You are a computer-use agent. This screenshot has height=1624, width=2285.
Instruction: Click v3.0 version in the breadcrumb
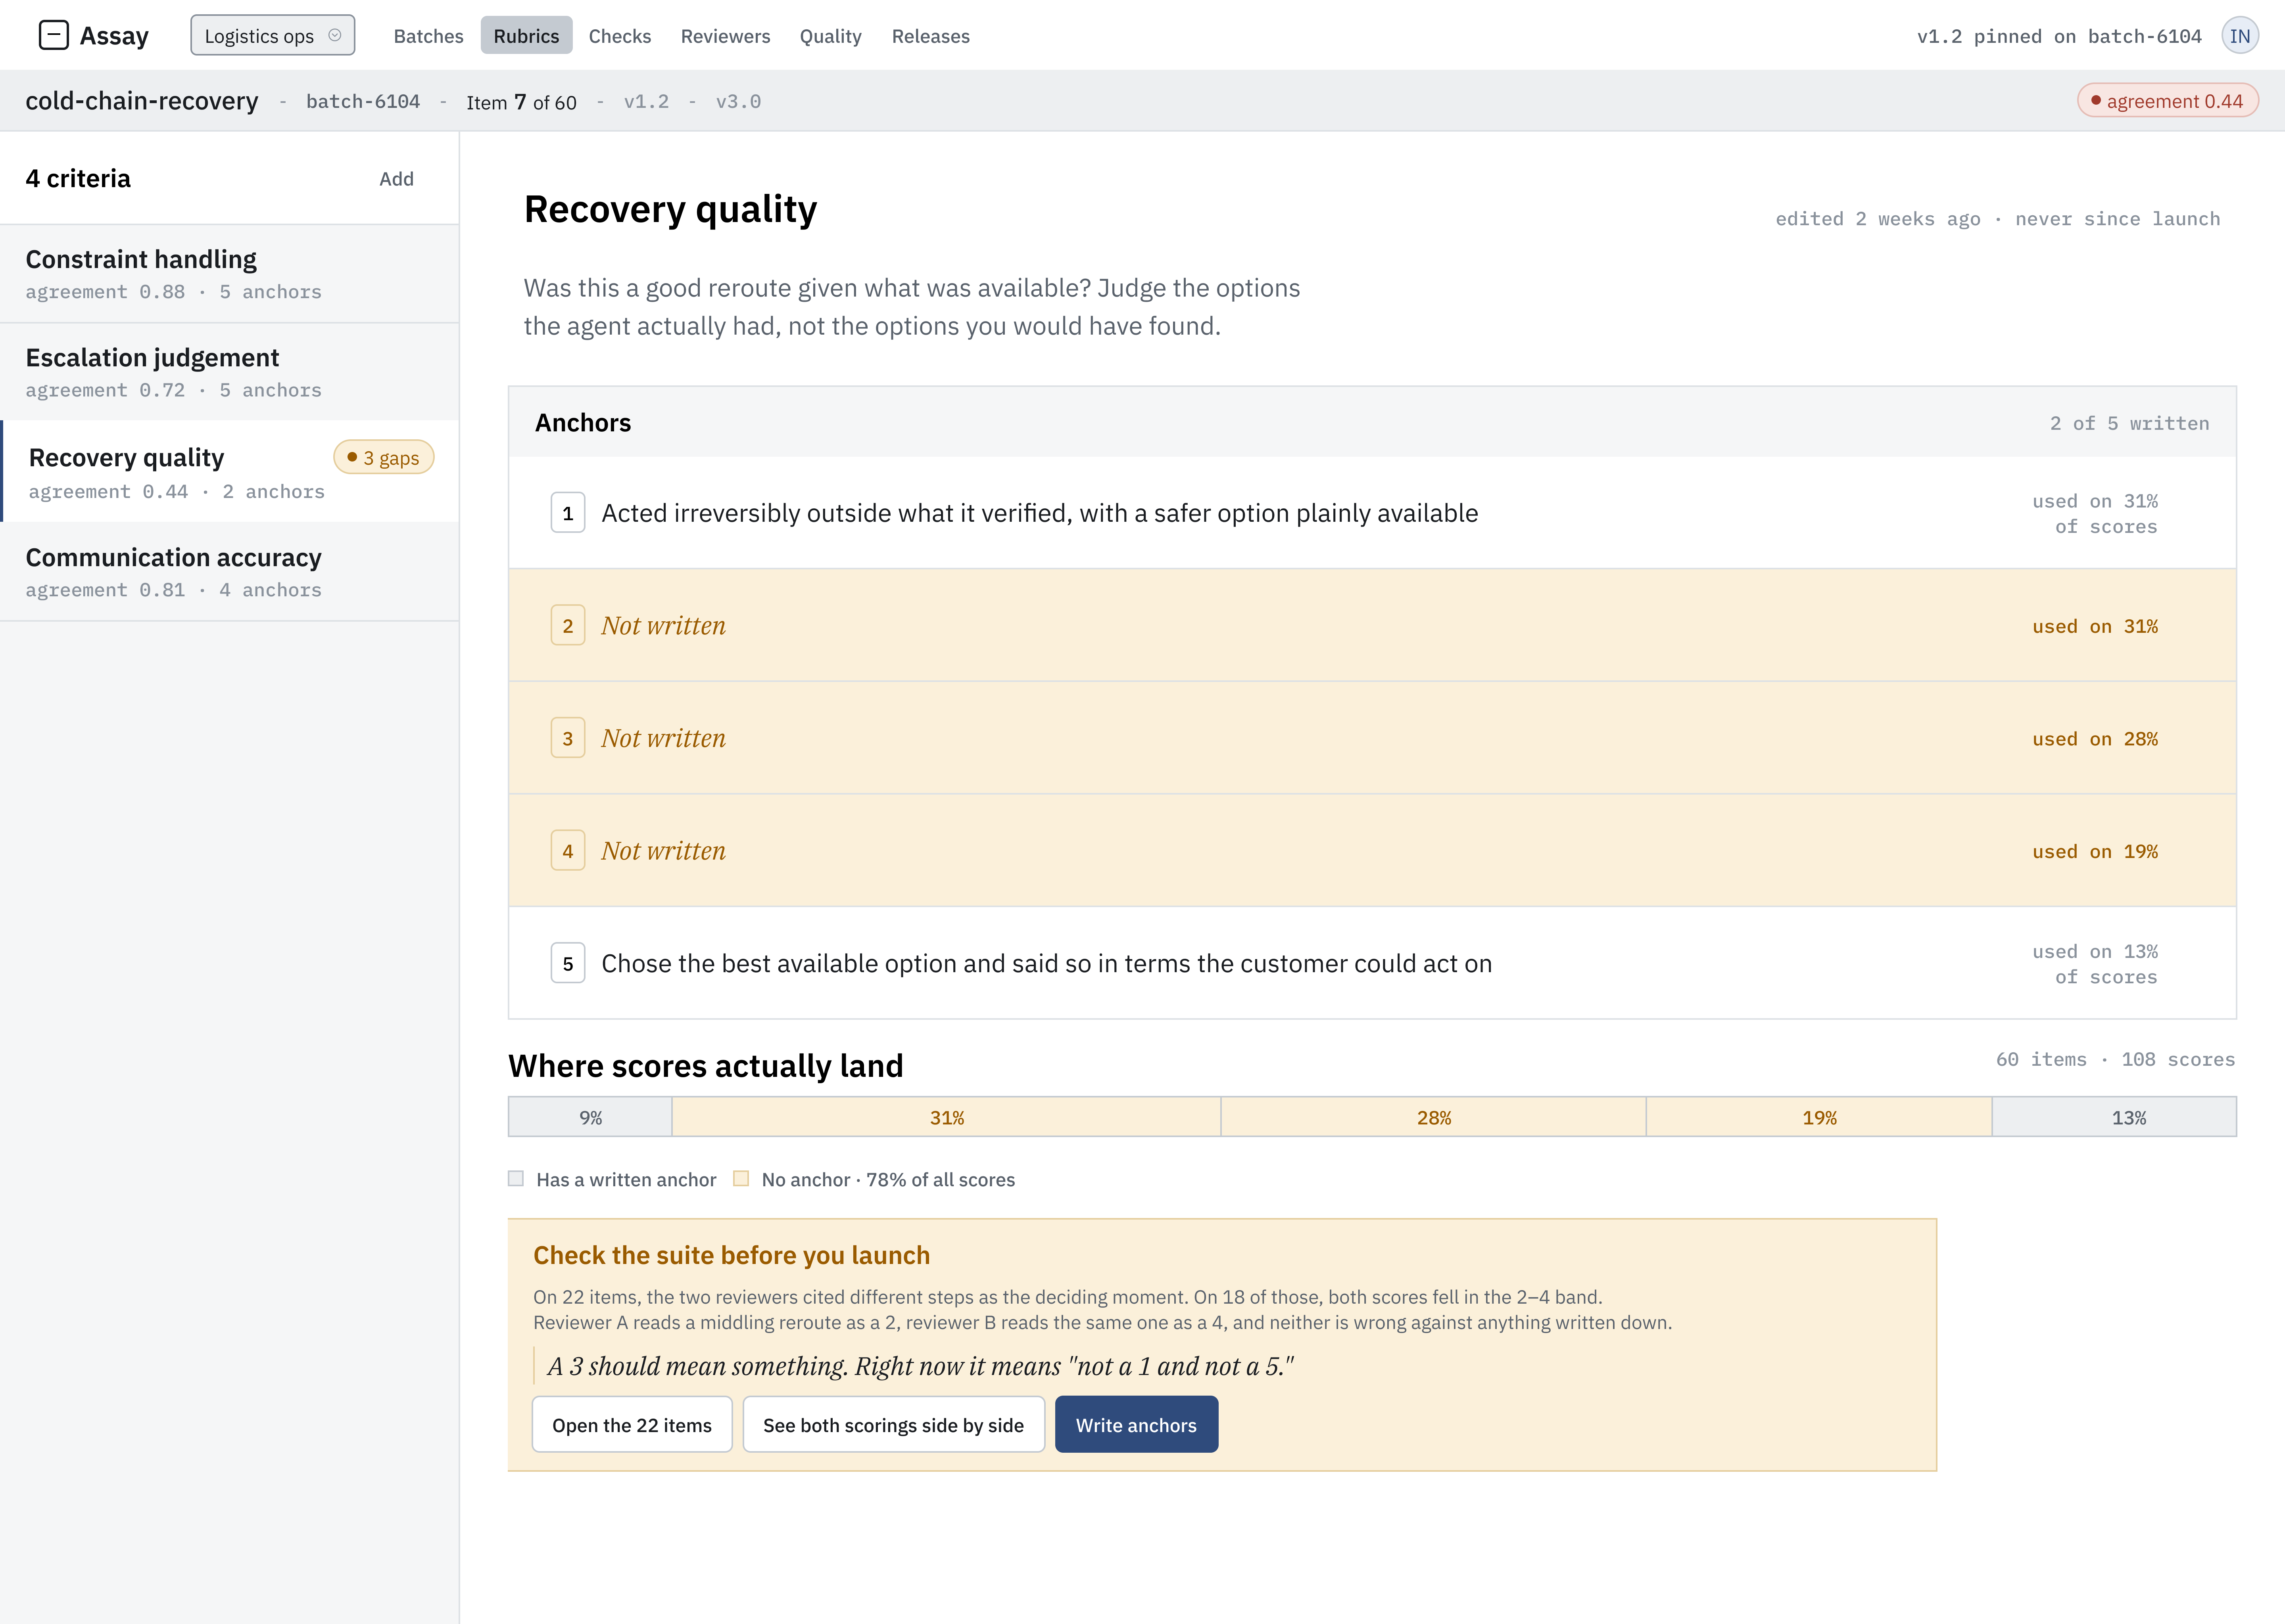738,101
